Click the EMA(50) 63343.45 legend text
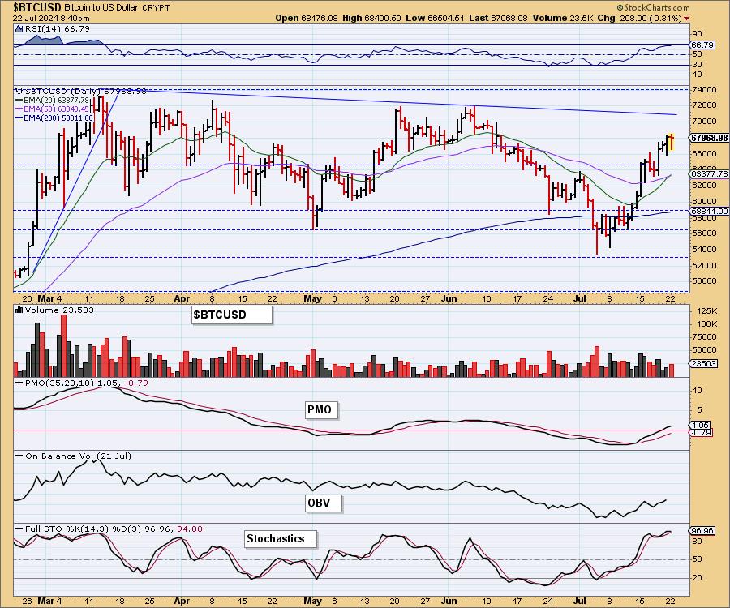 [x=56, y=109]
